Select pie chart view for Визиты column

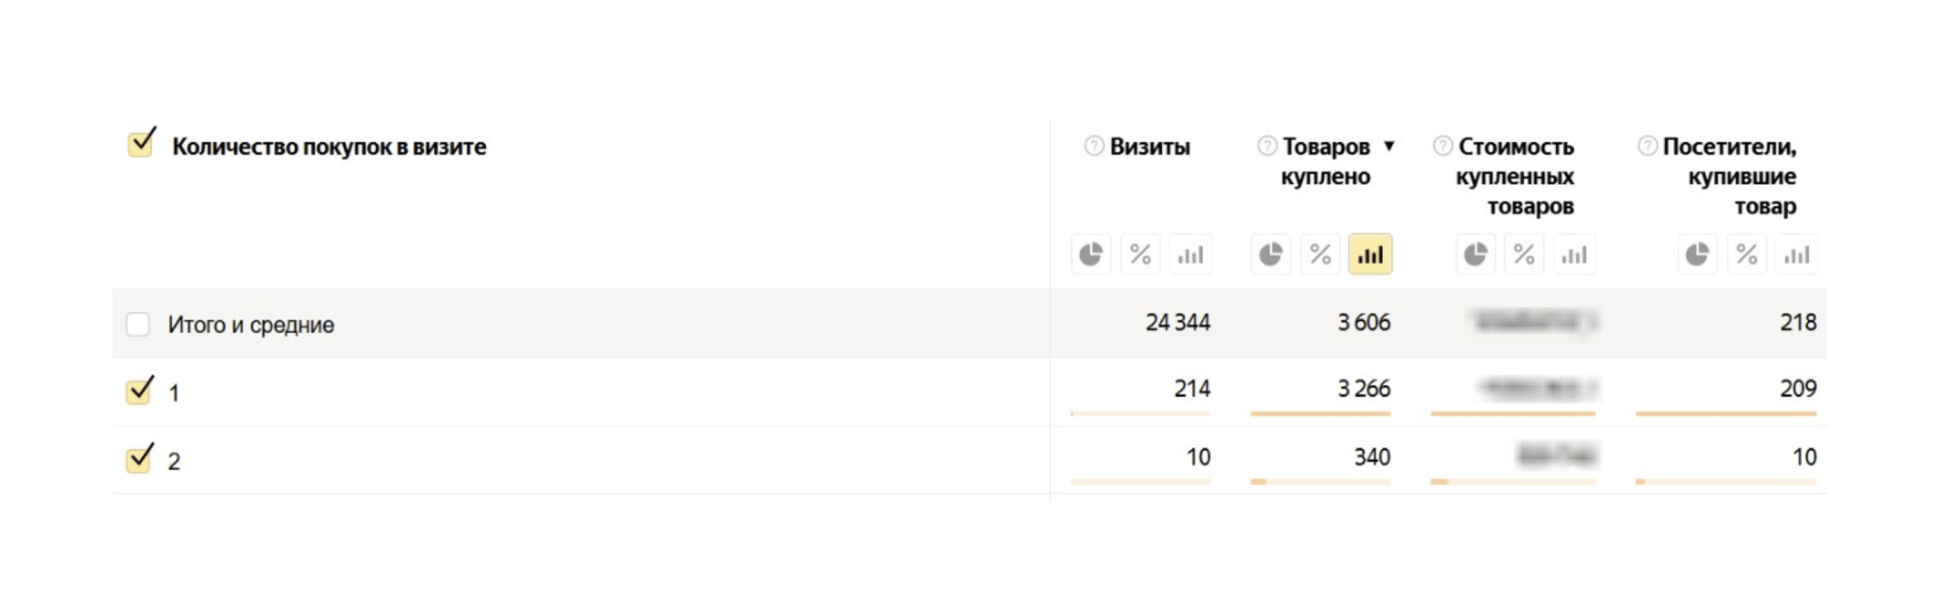(1090, 254)
